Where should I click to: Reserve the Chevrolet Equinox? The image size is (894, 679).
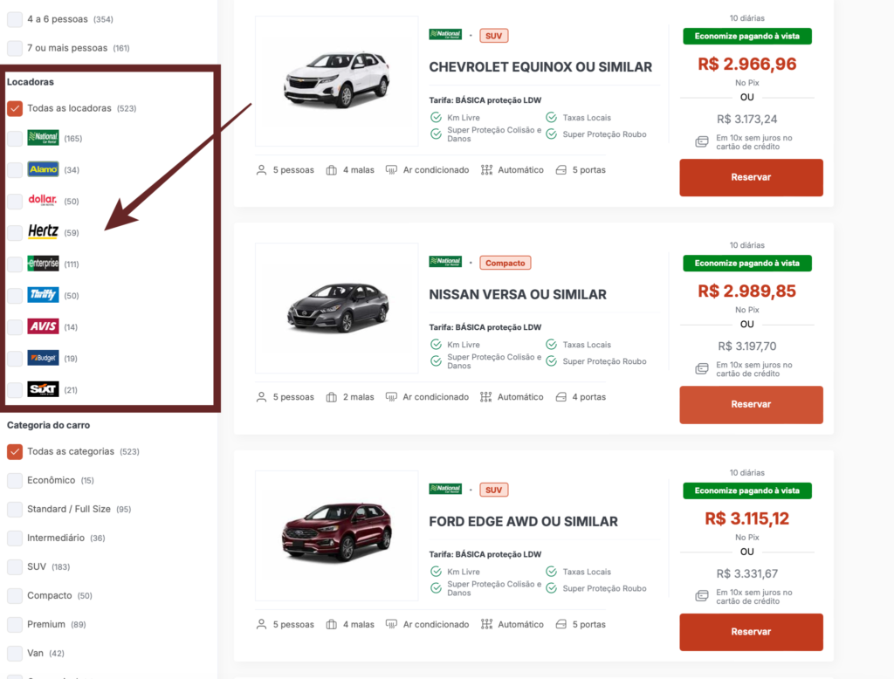(x=751, y=177)
